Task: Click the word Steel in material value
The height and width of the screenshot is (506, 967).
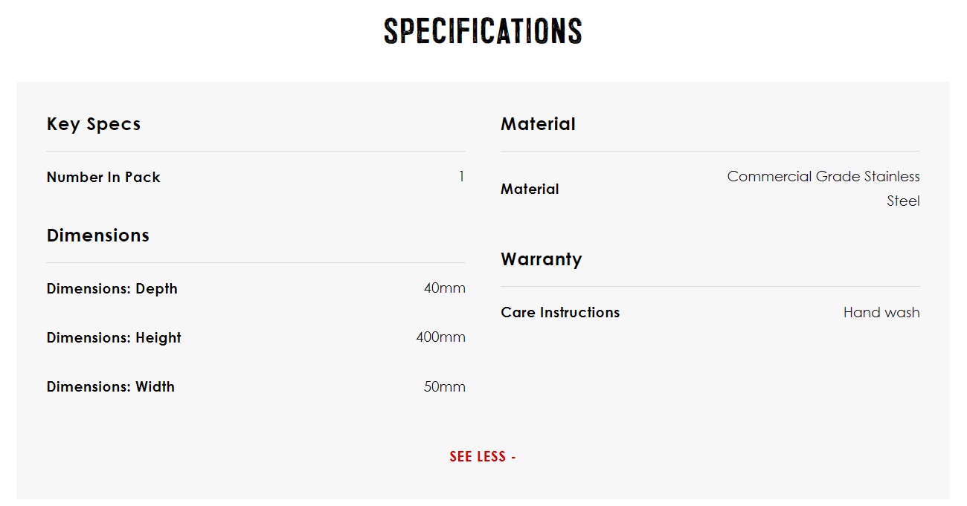Action: (x=903, y=201)
